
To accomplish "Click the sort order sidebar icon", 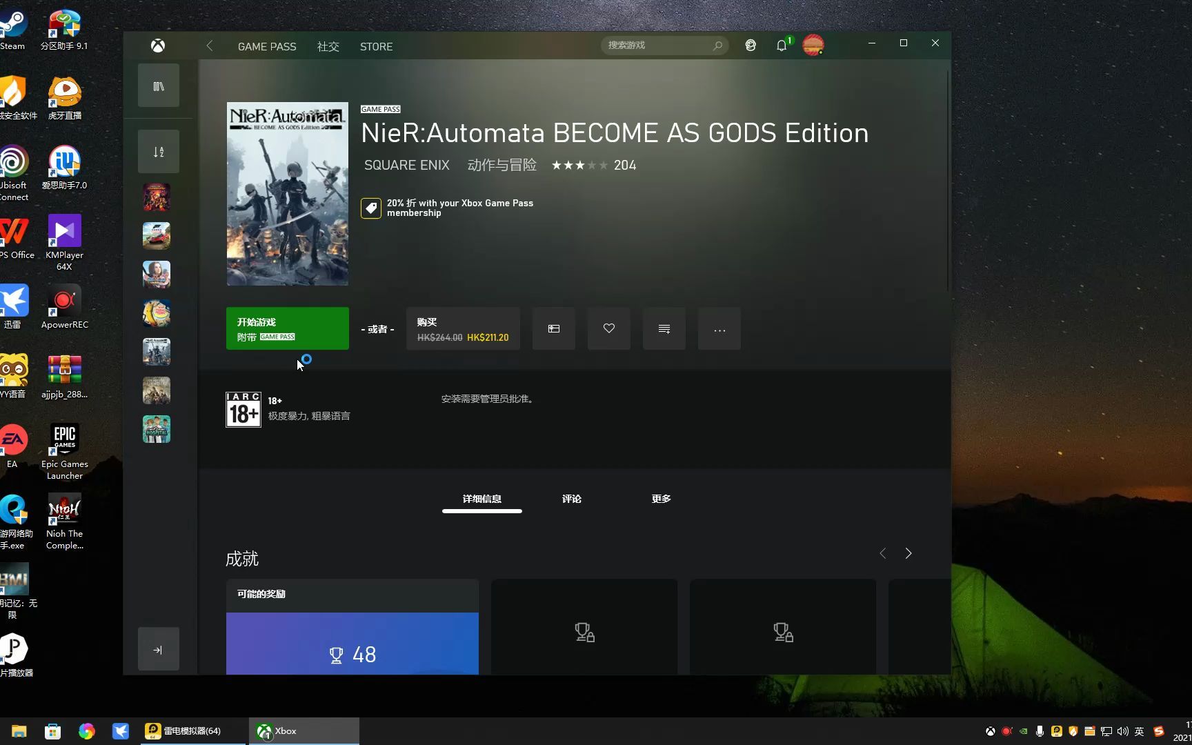I will point(159,152).
